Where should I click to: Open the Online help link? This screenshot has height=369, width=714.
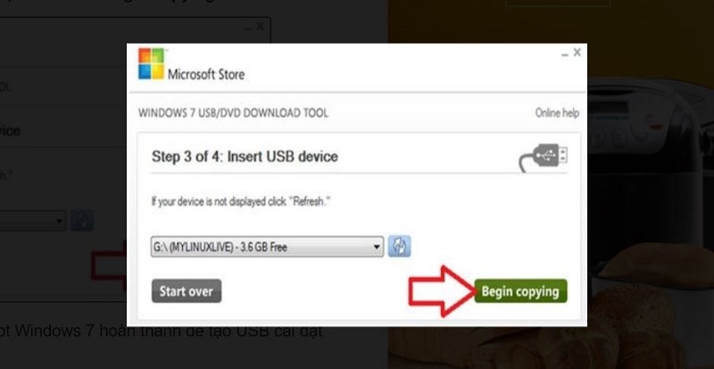click(x=557, y=113)
